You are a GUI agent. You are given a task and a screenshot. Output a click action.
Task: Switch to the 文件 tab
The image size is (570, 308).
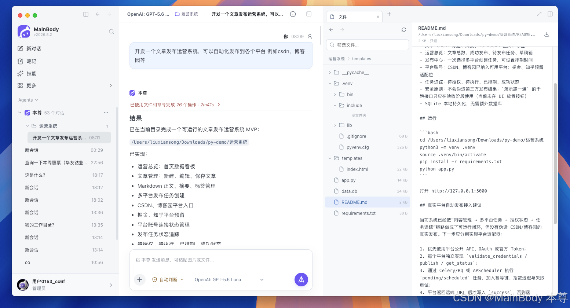click(354, 17)
